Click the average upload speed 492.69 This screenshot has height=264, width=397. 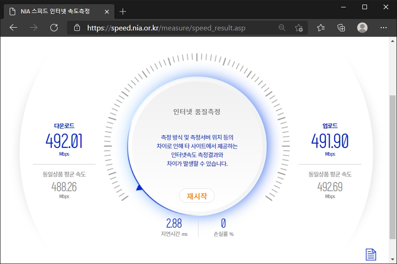tap(330, 187)
